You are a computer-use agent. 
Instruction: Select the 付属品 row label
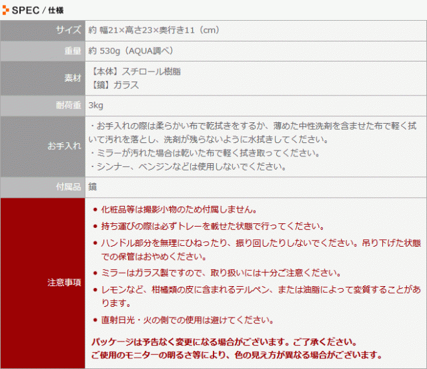tap(68, 187)
